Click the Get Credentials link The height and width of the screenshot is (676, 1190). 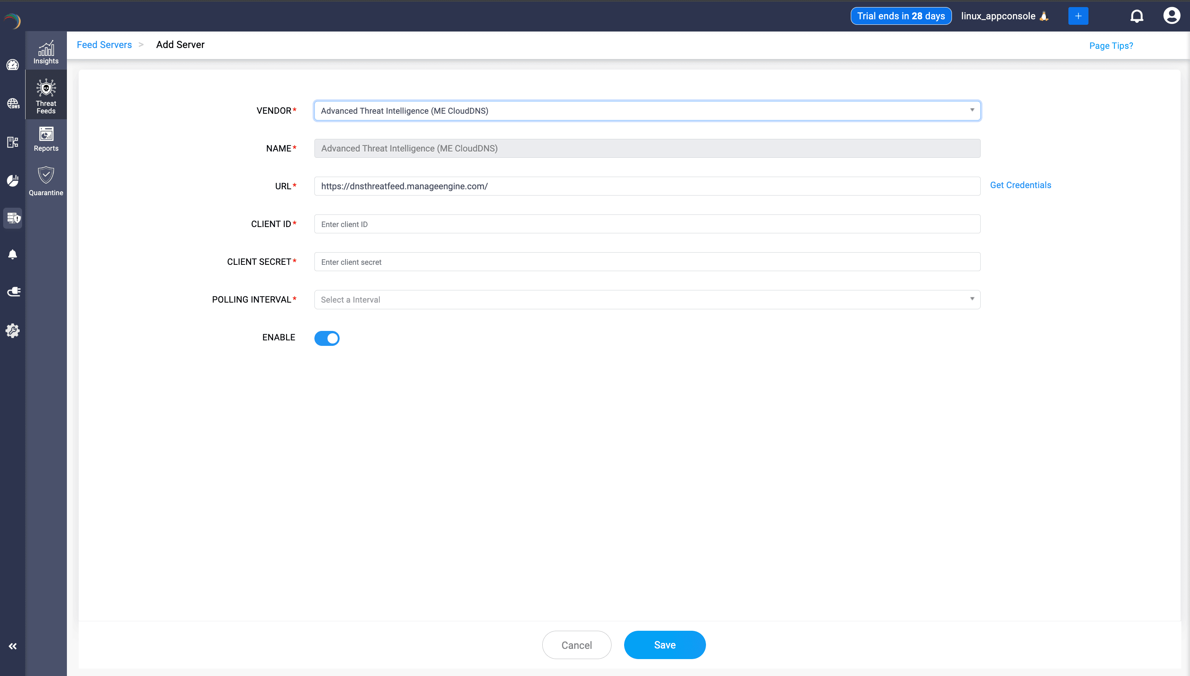click(x=1020, y=185)
